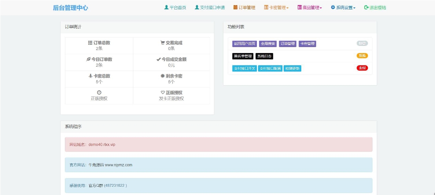
Task: Click the plane icon beside 卡密总数
Action: coord(90,76)
